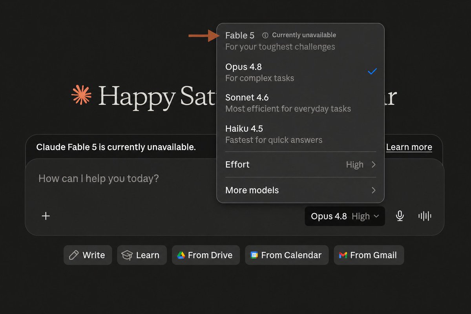471x314 pixels.
Task: Click the plus attachment icon
Action: [46, 216]
